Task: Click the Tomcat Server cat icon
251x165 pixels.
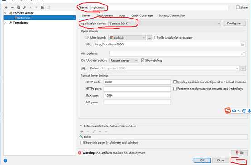Action: pyautogui.click(x=10, y=13)
